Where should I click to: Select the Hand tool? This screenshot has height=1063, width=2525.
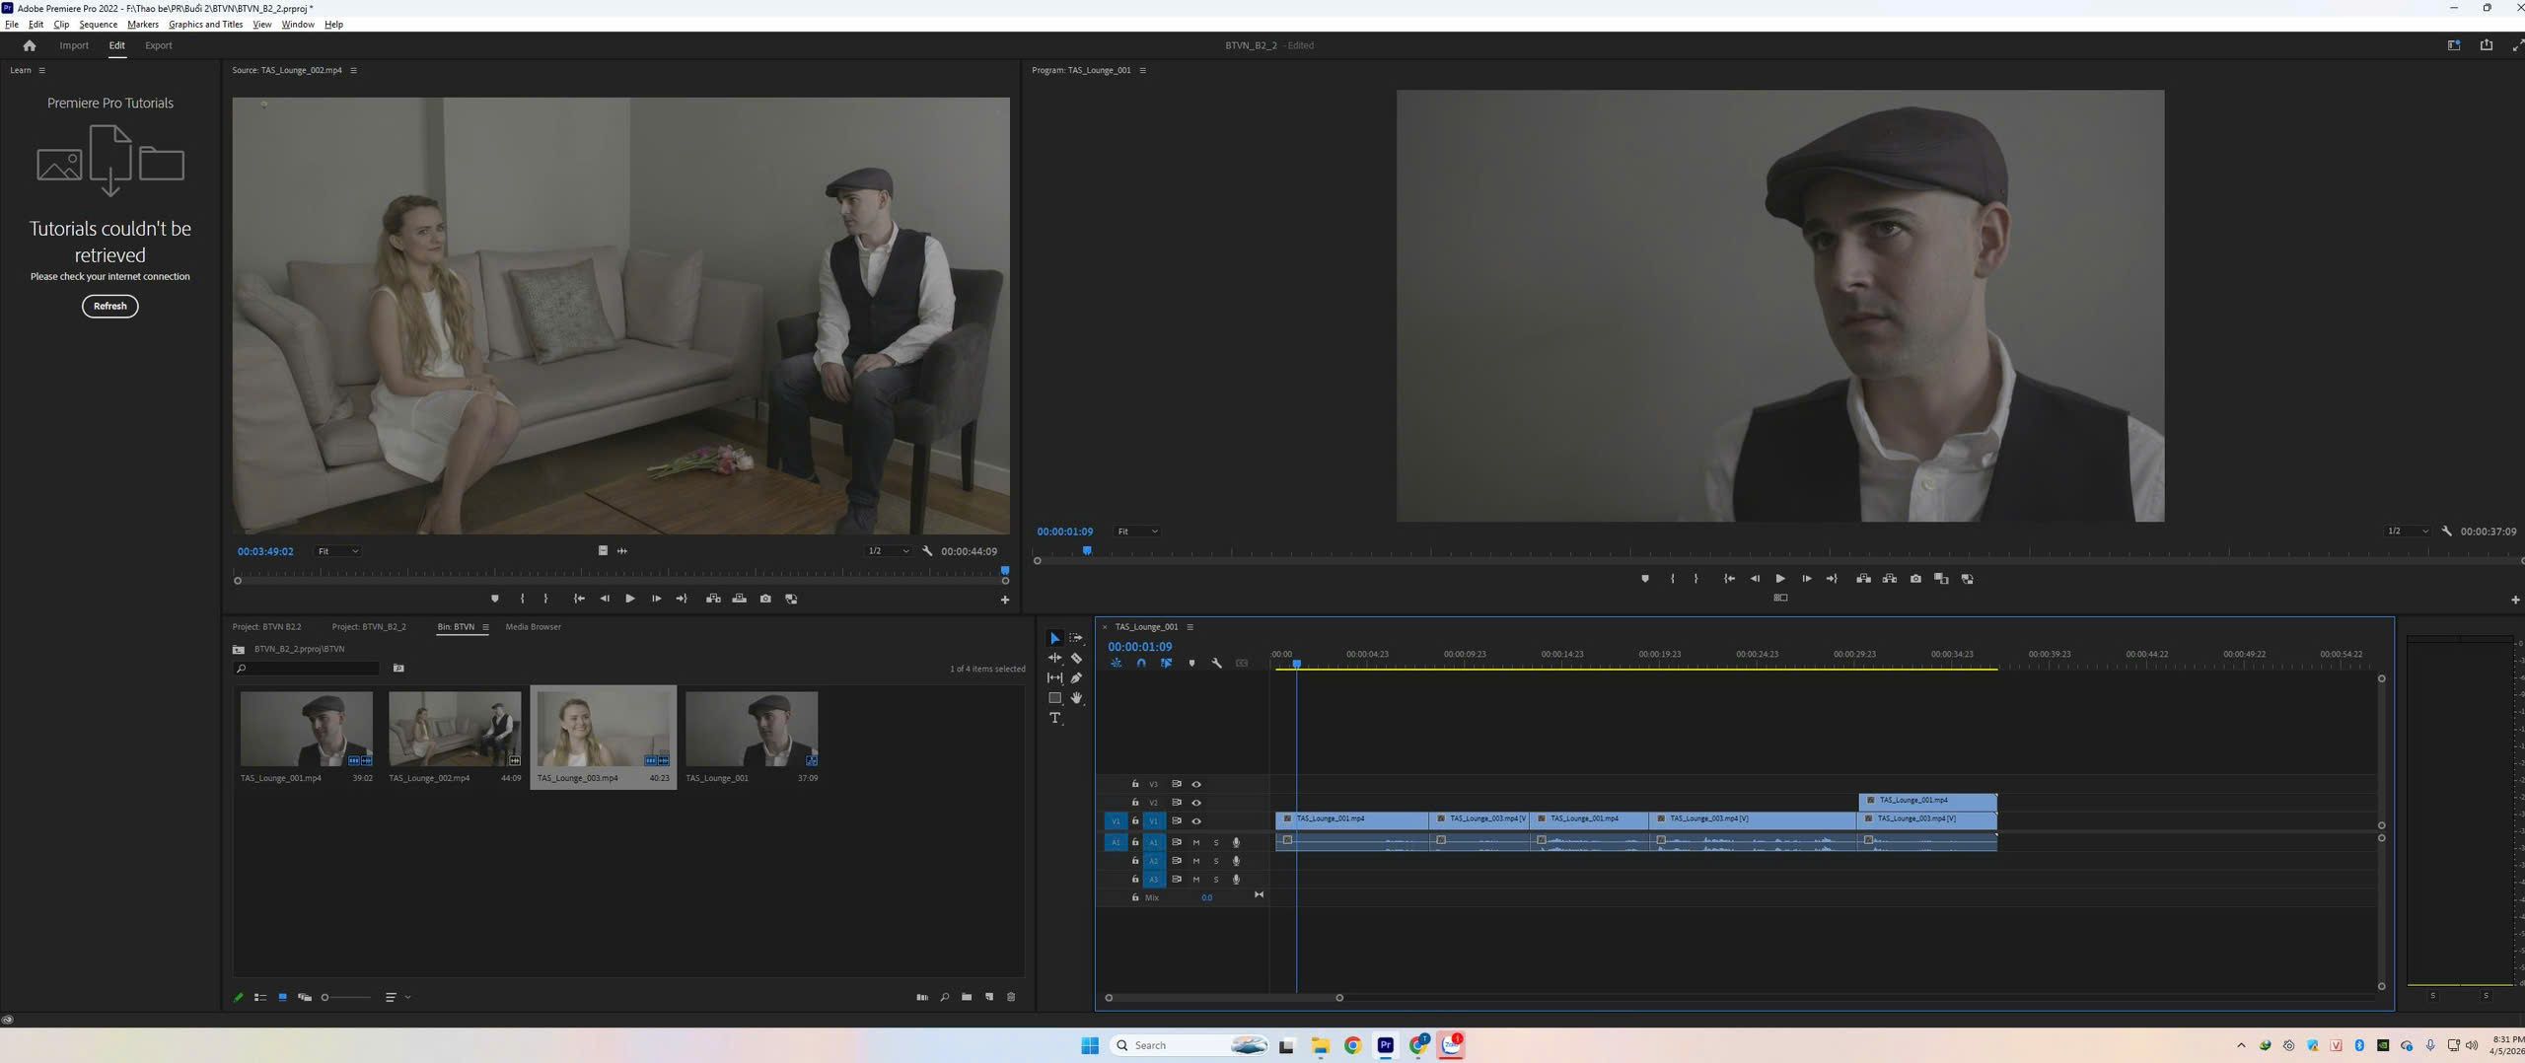(x=1076, y=698)
